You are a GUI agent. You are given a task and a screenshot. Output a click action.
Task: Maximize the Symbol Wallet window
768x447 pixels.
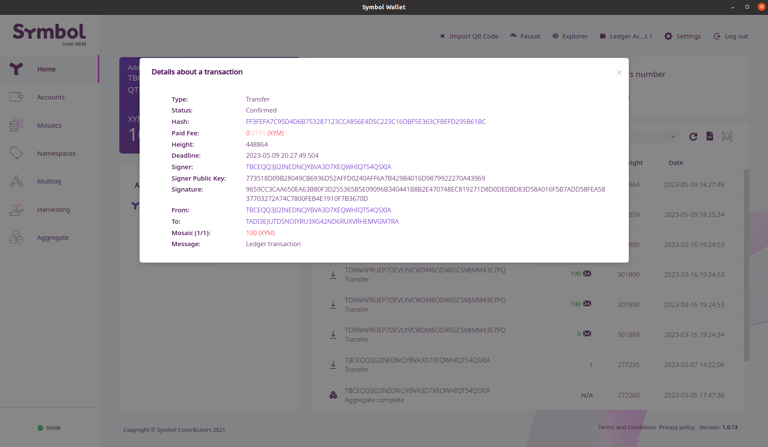(x=747, y=7)
